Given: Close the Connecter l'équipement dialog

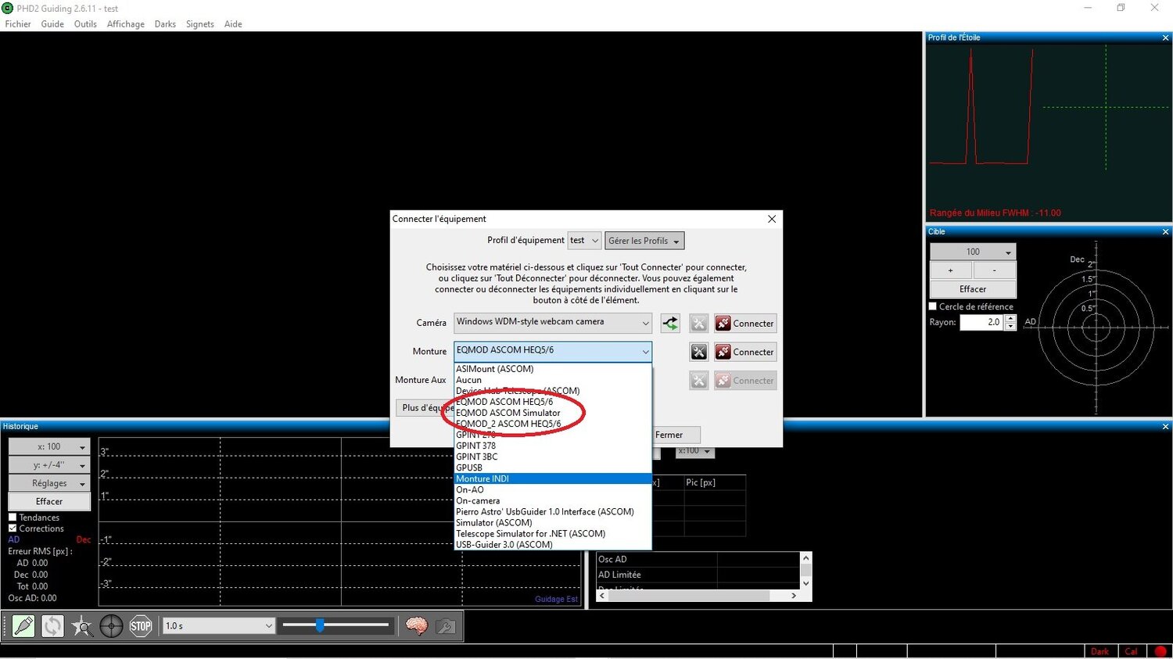Looking at the screenshot, I should coord(772,219).
